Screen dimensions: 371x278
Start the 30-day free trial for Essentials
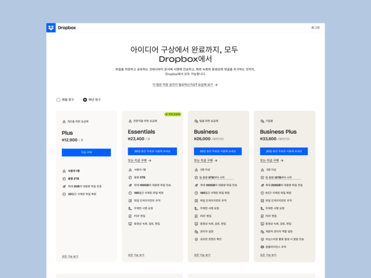(x=152, y=152)
